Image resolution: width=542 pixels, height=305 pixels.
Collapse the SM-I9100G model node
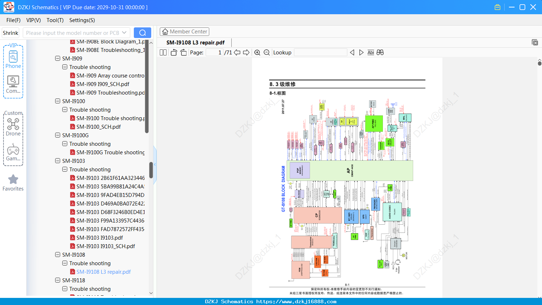58,135
